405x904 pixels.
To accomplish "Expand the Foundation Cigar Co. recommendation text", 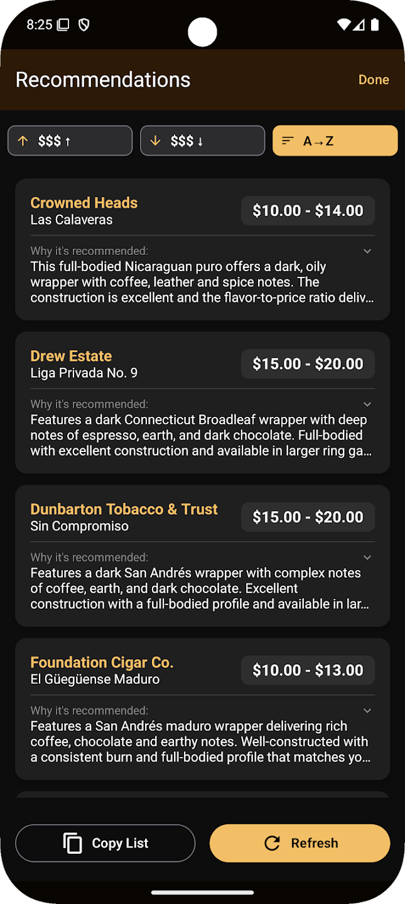I will pos(367,710).
